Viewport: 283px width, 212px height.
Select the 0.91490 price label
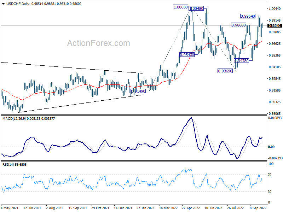pos(138,91)
